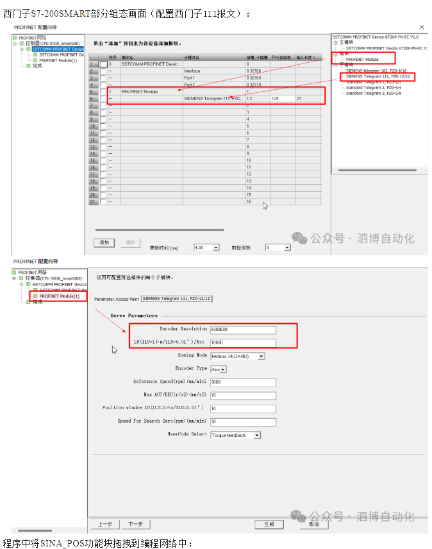
Task: Select PROFINET Module in device catalog tree
Action: [362, 60]
